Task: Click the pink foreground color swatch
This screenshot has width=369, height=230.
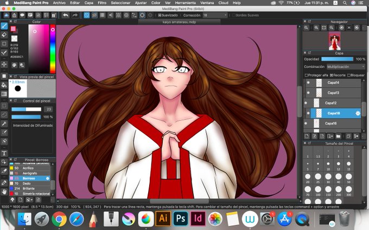Action: (13, 29)
